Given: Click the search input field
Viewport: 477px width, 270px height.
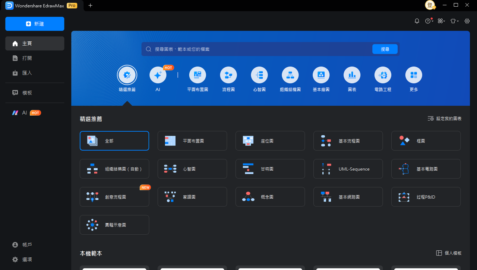Looking at the screenshot, I should [x=257, y=49].
